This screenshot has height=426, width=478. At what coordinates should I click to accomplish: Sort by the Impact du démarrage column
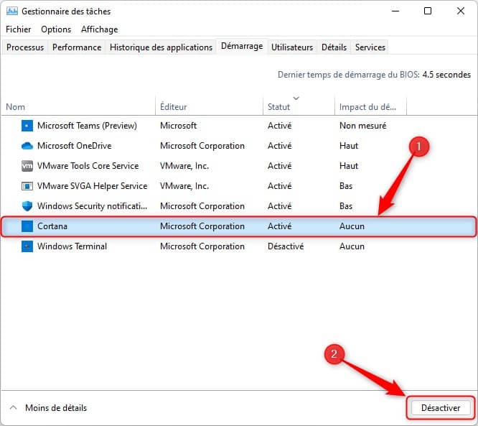(x=370, y=107)
